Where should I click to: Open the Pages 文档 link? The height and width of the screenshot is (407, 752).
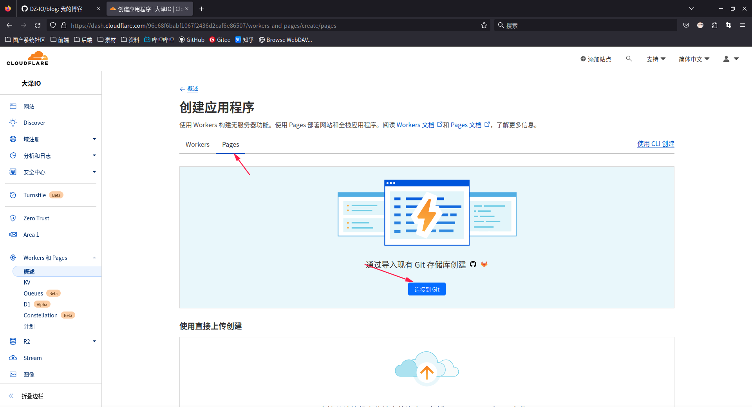(466, 125)
